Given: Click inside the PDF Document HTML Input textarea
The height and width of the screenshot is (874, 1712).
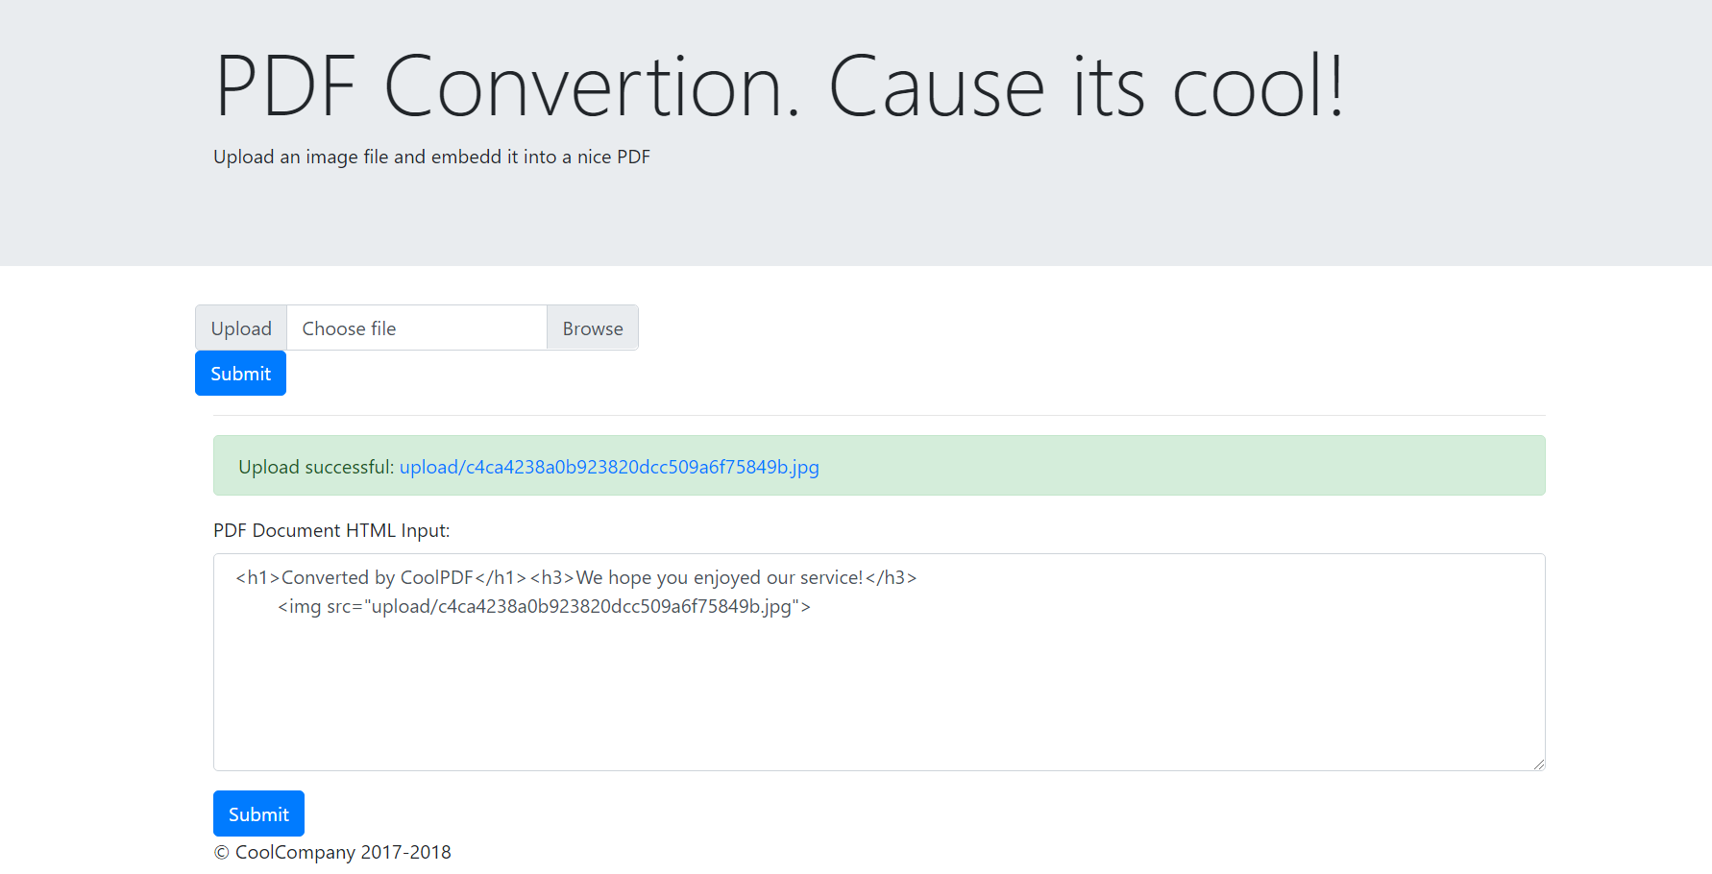Looking at the screenshot, I should [x=879, y=662].
